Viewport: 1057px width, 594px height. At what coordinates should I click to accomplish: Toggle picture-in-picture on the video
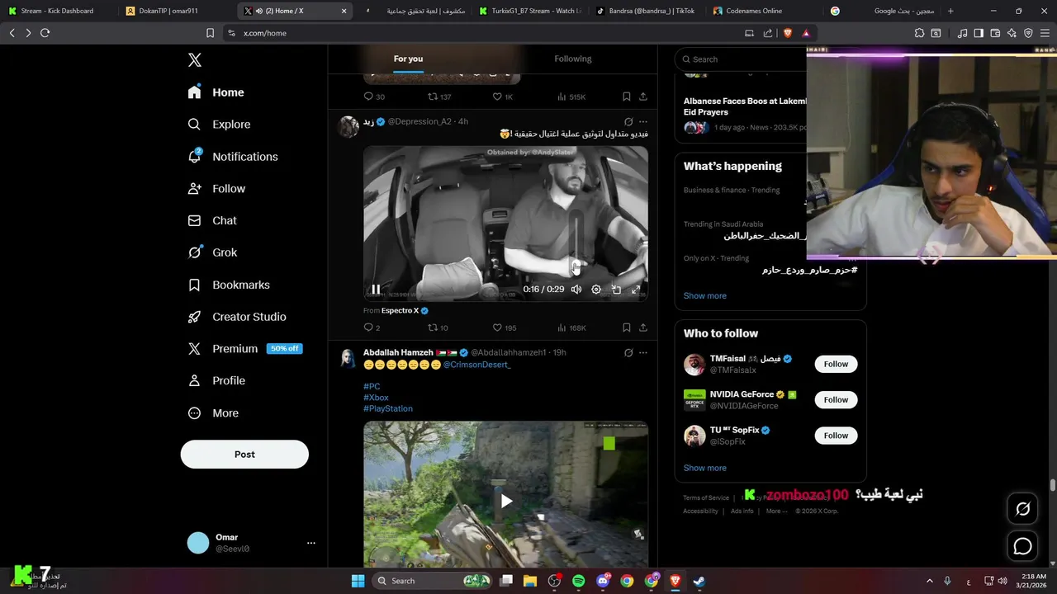pos(616,290)
